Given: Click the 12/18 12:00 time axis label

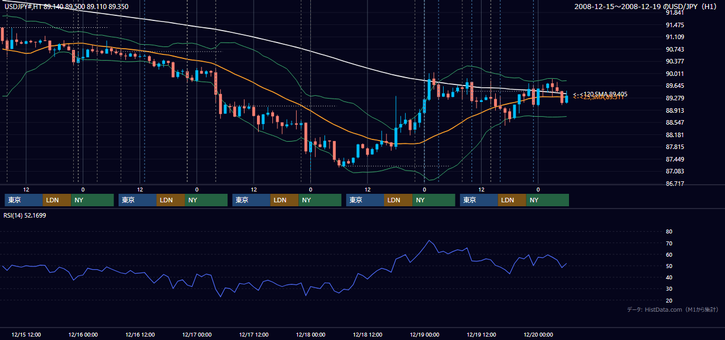Looking at the screenshot, I should click(368, 334).
